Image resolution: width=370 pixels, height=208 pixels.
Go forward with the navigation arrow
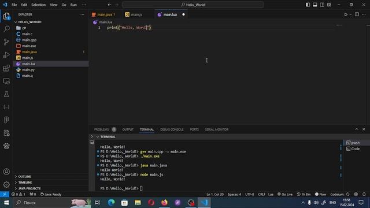tap(117, 5)
